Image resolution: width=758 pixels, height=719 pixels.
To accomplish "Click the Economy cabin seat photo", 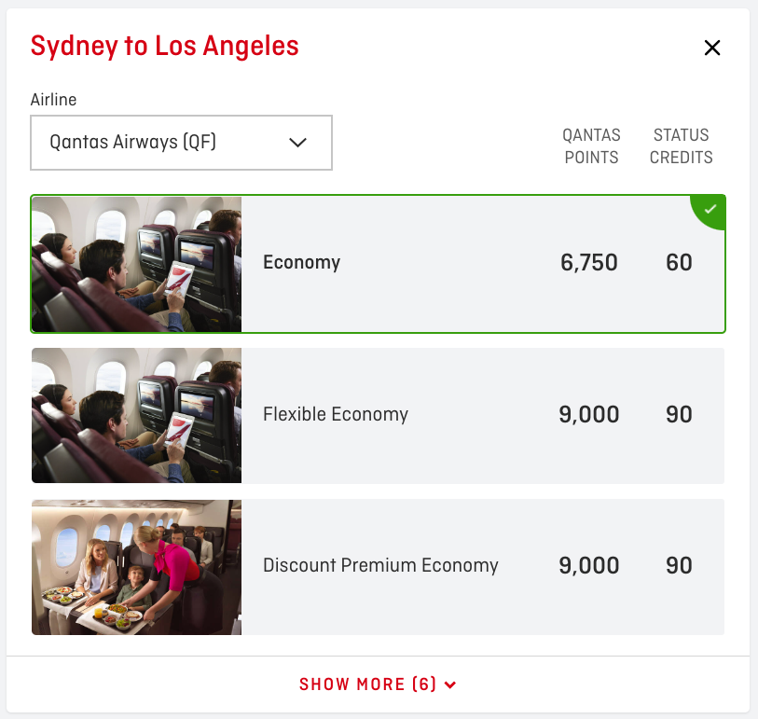I will (137, 264).
